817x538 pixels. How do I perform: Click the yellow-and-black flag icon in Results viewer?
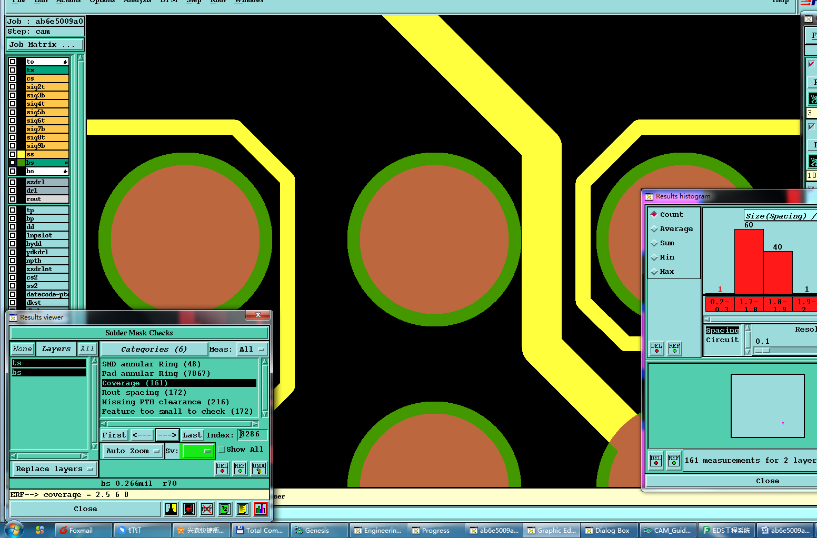(172, 509)
